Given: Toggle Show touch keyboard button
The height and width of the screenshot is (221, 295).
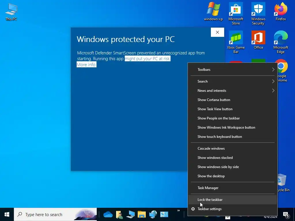Looking at the screenshot, I should (233, 137).
